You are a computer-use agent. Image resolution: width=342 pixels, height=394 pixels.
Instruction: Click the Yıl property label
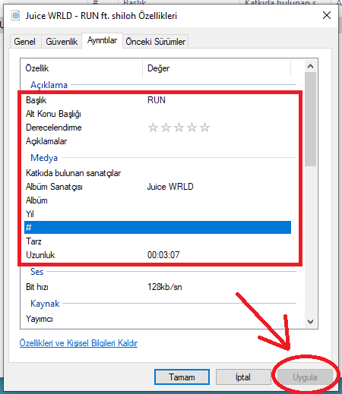point(30,214)
